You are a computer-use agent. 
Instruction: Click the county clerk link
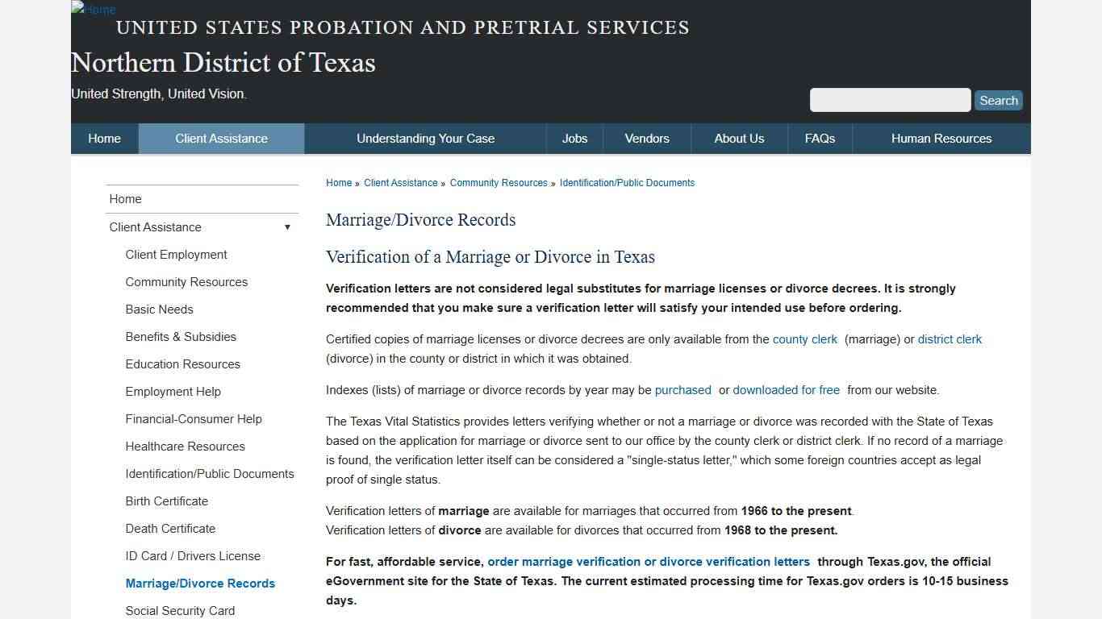tap(804, 339)
